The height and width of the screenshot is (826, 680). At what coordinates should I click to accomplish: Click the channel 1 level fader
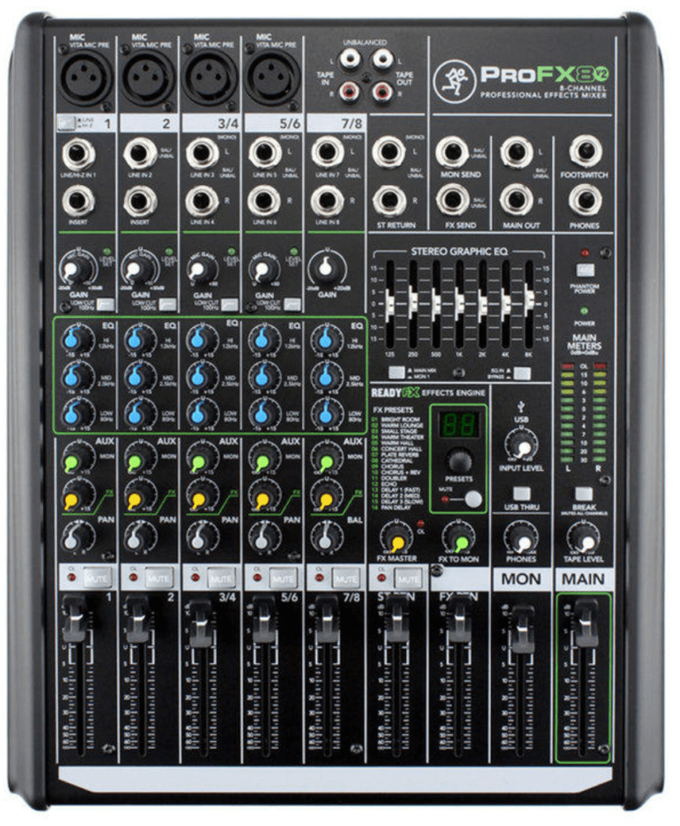click(74, 622)
